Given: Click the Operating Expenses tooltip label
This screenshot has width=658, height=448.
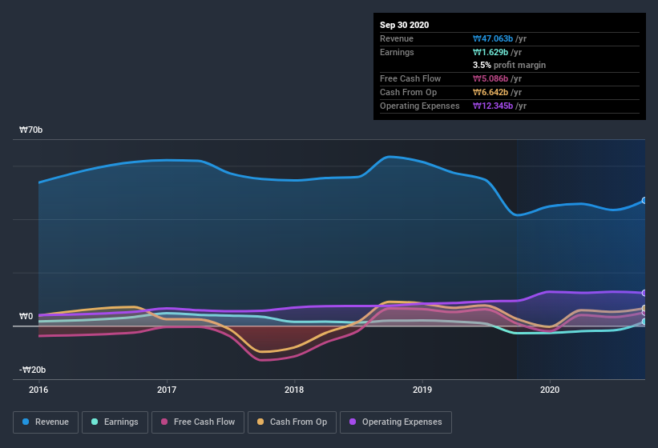Looking at the screenshot, I should (x=420, y=106).
